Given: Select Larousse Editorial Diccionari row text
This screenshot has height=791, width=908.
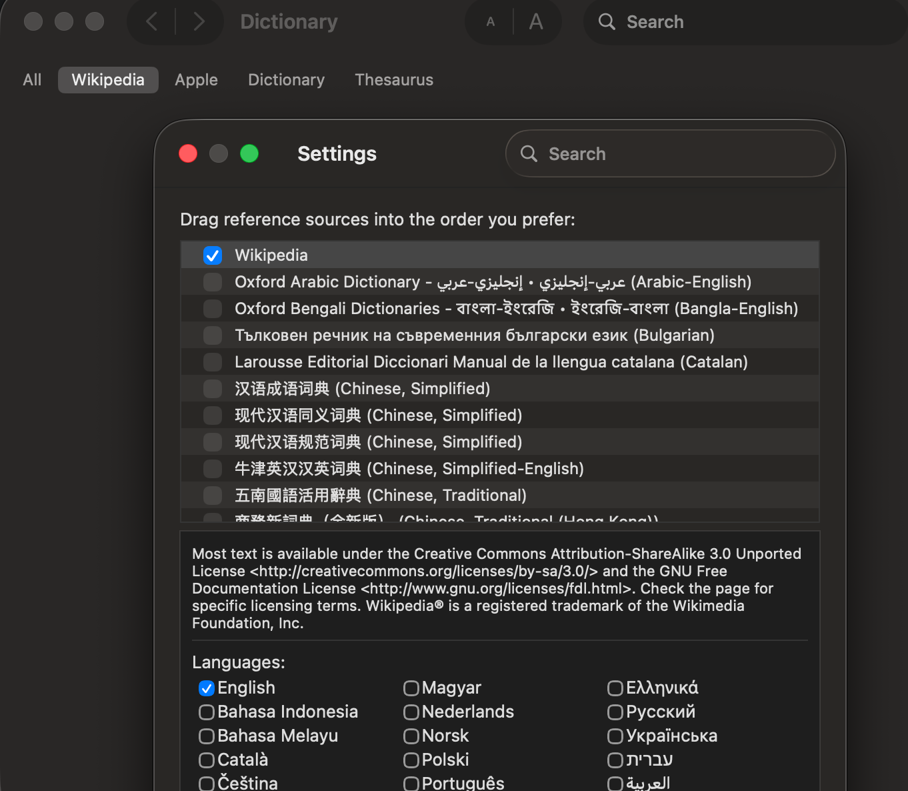Looking at the screenshot, I should [491, 362].
